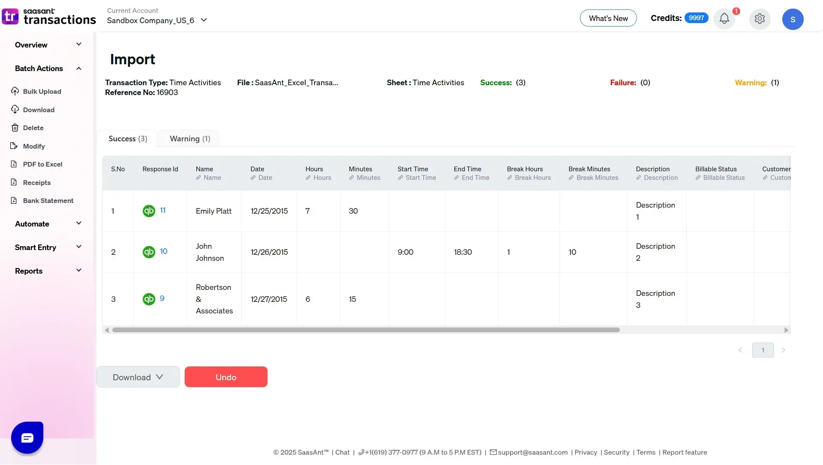Viewport: 823px width, 465px height.
Task: Click link icon under Minutes column header
Action: 351,178
